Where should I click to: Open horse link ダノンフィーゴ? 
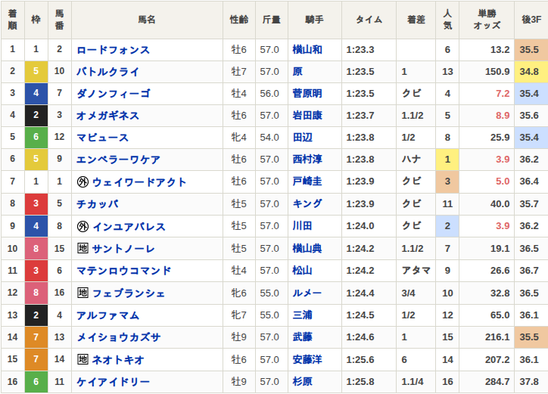click(x=113, y=94)
